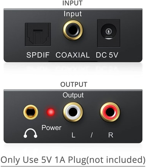Image resolution: width=146 pixels, height=167 pixels.
Task: Click the underlined 5V 1A Plug notice
Action: [x=73, y=160]
